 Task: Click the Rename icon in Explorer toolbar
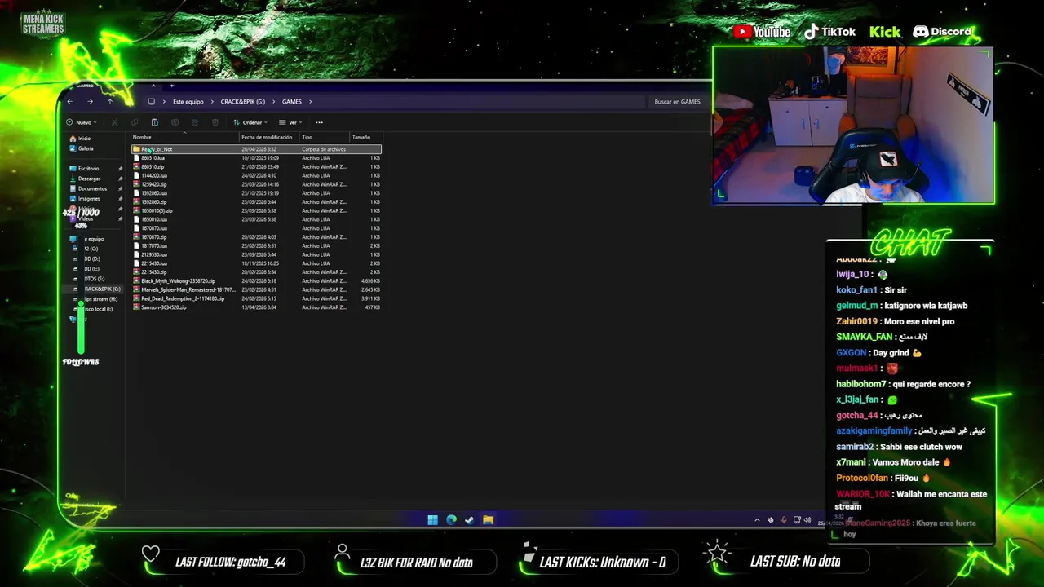[x=175, y=122]
